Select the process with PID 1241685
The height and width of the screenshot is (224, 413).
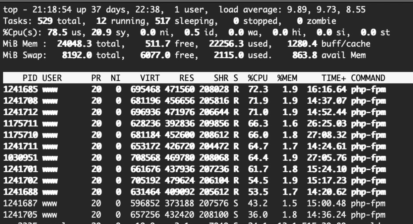click(21, 89)
